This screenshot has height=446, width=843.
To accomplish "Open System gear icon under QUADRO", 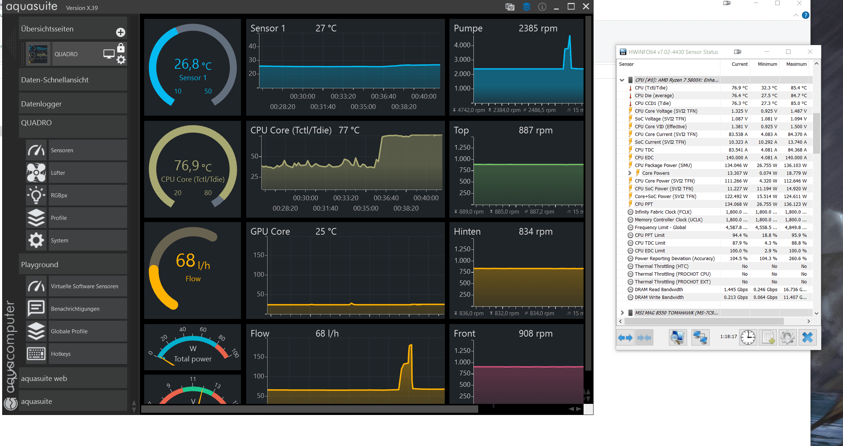I will coord(36,240).
